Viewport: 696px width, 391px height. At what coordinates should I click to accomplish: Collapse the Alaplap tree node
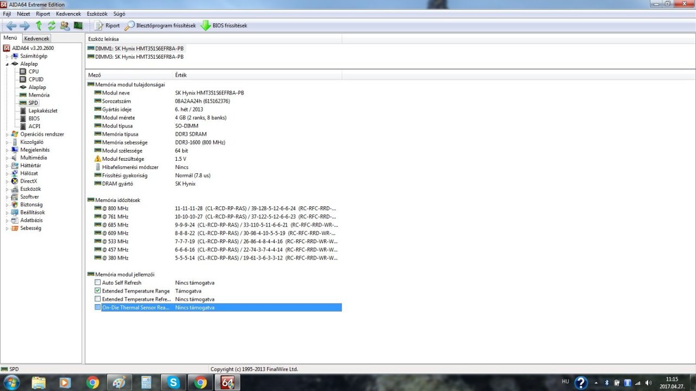pos(8,64)
